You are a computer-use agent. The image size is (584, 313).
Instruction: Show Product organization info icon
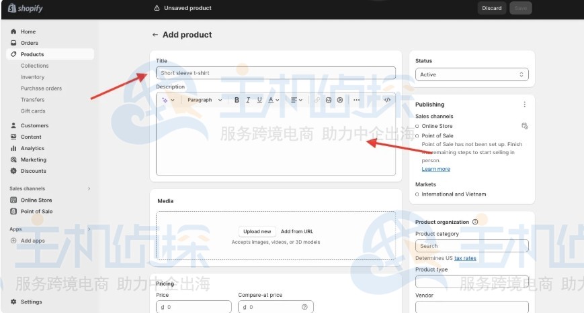475,222
